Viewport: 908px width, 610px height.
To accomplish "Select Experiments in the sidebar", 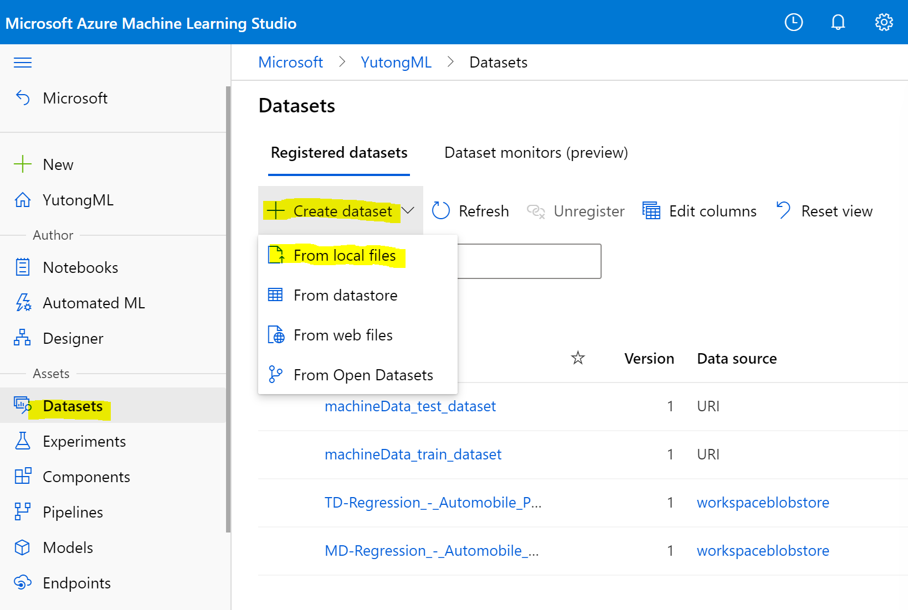I will click(x=113, y=441).
